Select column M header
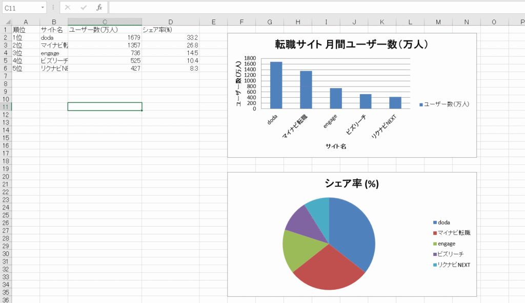 [438, 22]
